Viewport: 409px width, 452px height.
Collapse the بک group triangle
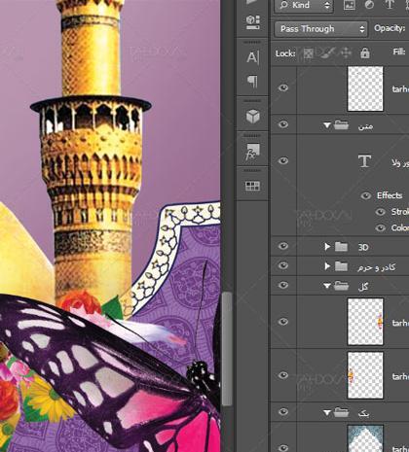327,413
